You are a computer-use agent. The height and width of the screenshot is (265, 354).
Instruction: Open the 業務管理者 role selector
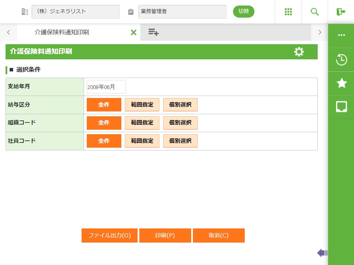click(x=182, y=12)
